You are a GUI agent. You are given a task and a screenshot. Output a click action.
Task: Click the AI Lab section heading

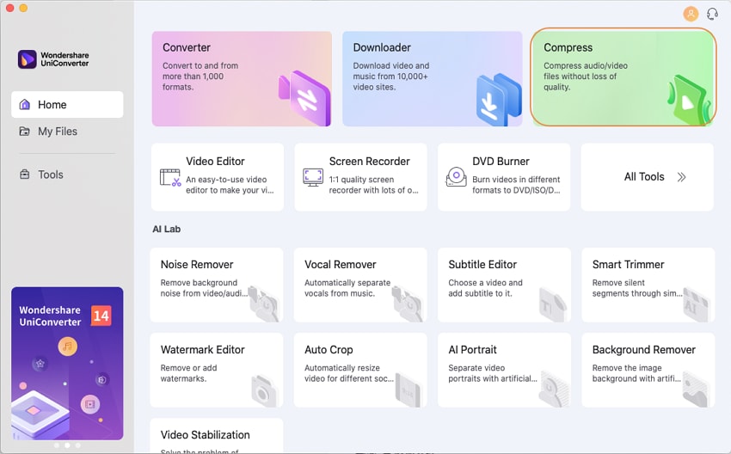coord(167,229)
